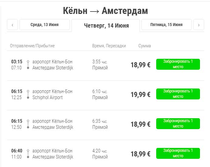Select the Пятница, 15 Июня tab

pos(166,25)
